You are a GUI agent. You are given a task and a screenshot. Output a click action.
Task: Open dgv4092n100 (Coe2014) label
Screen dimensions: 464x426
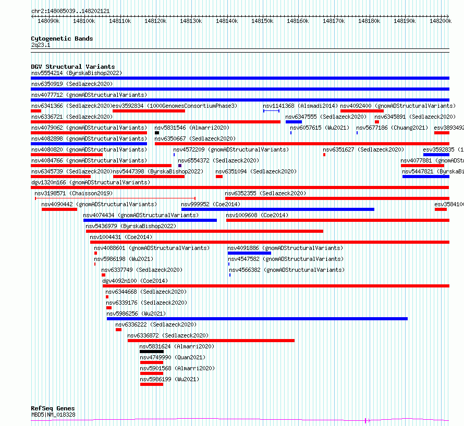135,281
